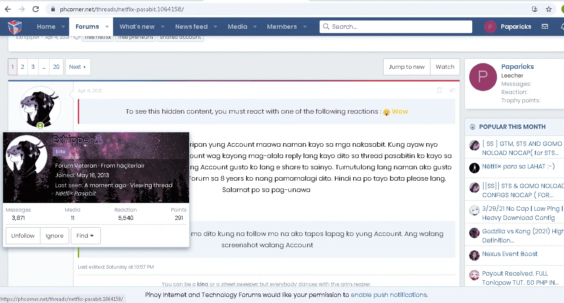The width and height of the screenshot is (564, 303).
Task: Click avatar beside Nétflix para sa LAHAT
Action: coord(474,168)
